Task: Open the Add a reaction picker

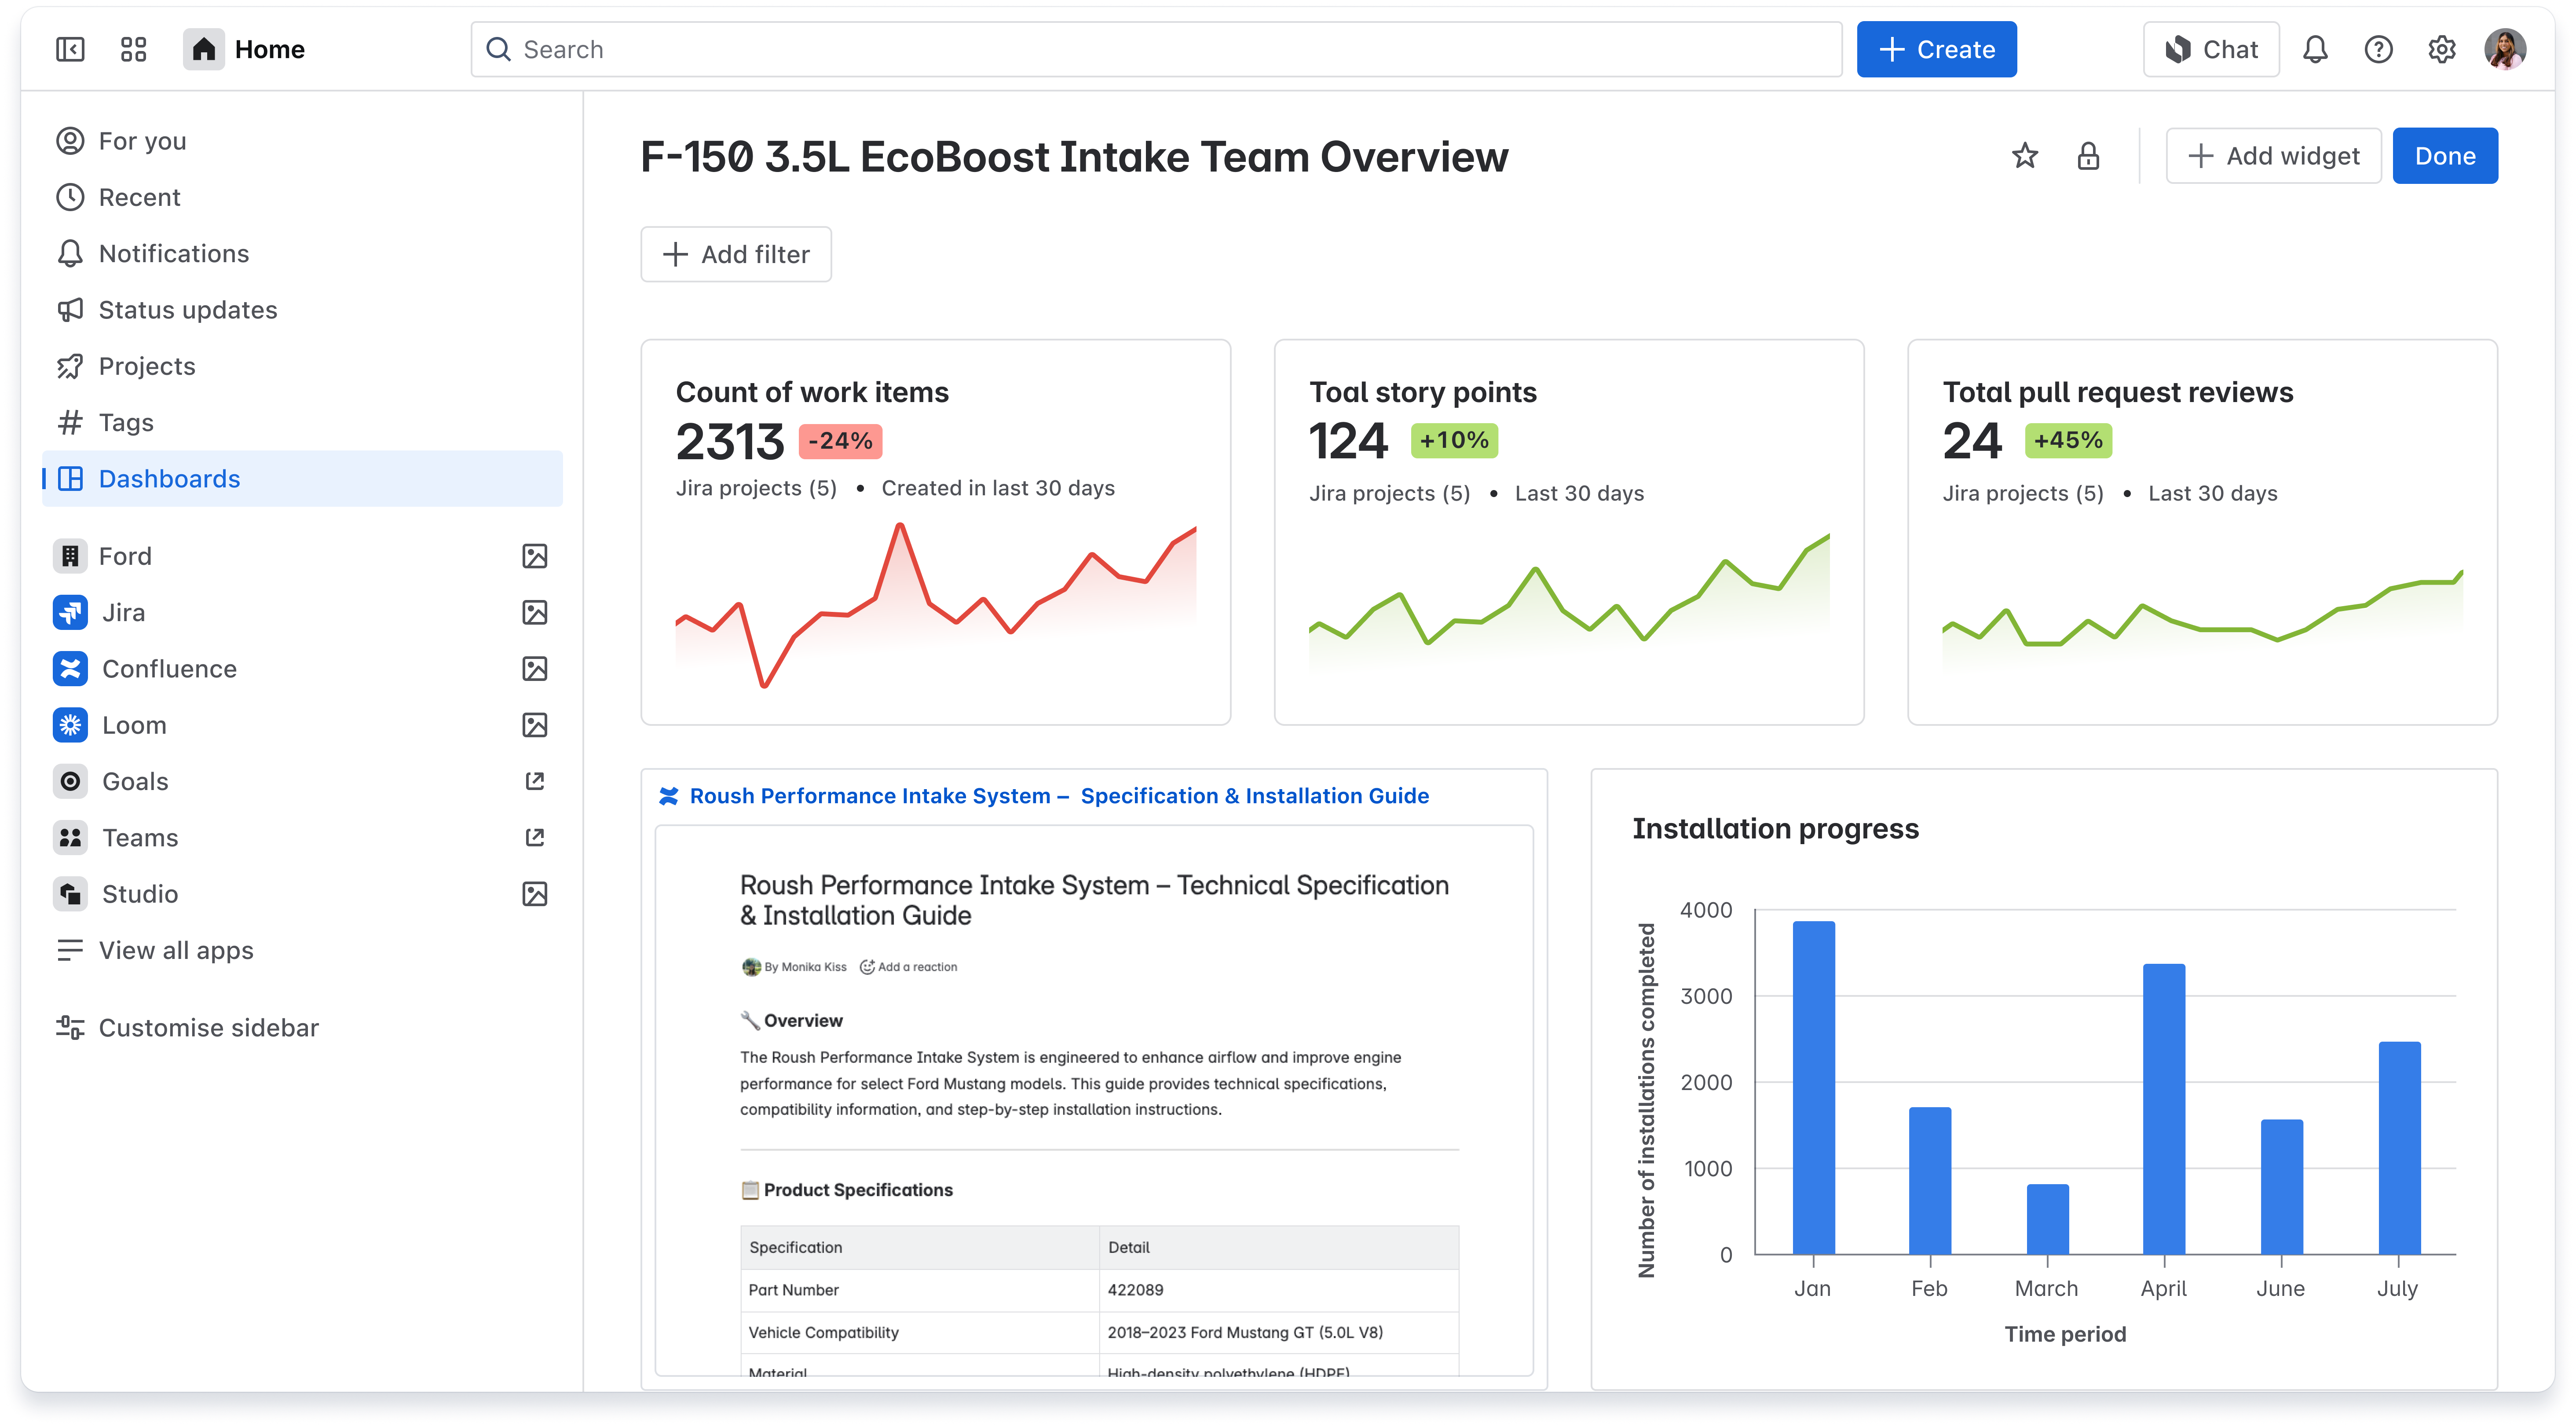Action: (x=907, y=967)
